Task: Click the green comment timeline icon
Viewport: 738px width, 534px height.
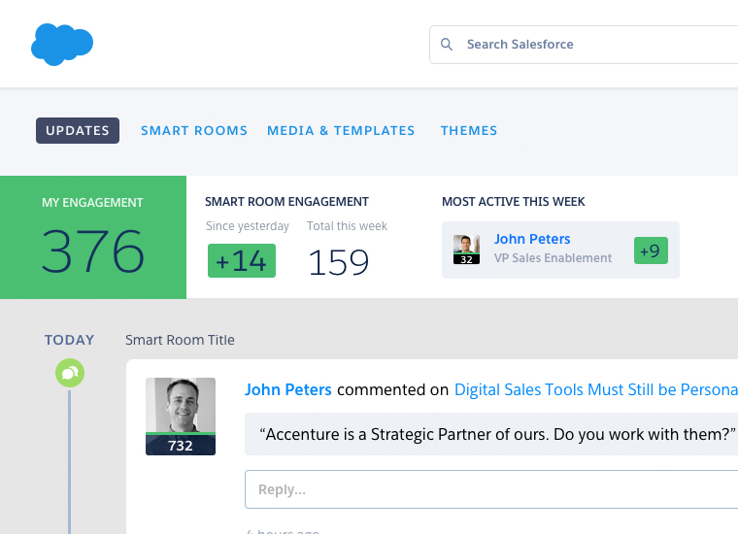Action: pyautogui.click(x=70, y=373)
